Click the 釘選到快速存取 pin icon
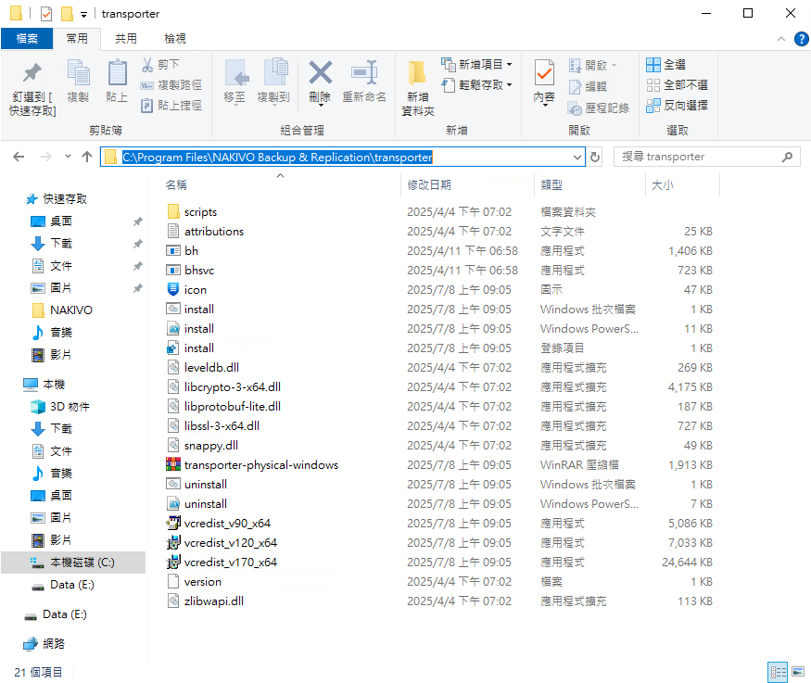 (x=32, y=73)
